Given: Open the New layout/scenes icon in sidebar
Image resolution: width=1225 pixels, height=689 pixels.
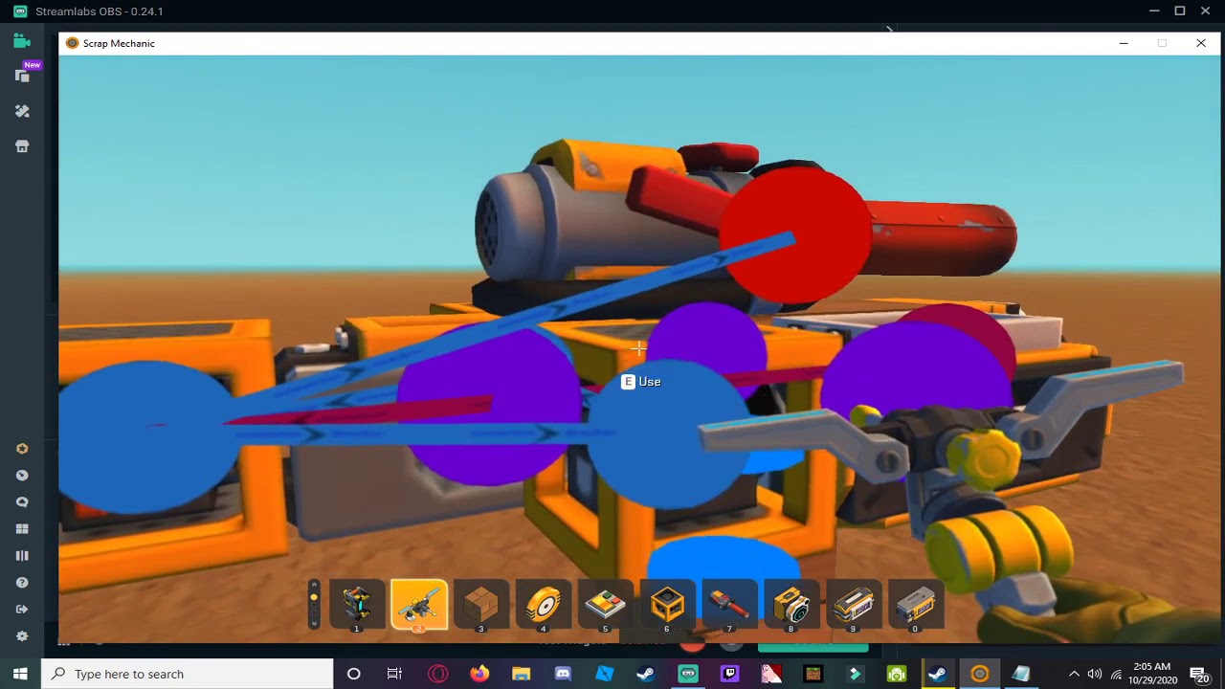Looking at the screenshot, I should pos(22,76).
